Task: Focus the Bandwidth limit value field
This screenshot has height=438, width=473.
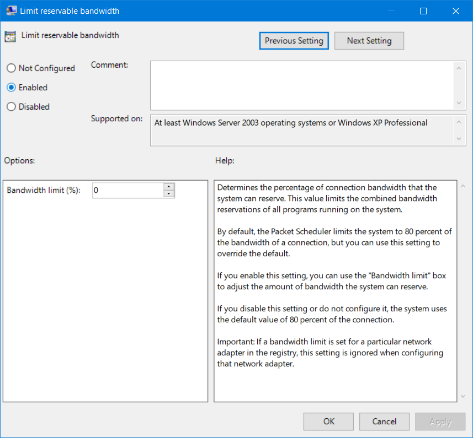Action: coord(128,190)
